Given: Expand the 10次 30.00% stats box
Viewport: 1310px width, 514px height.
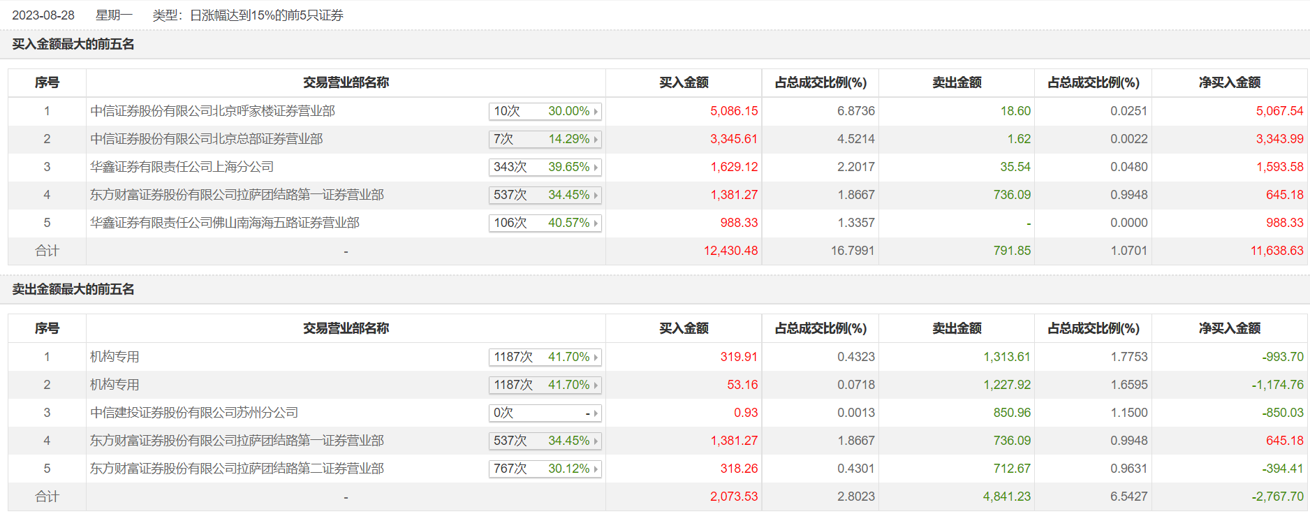Looking at the screenshot, I should click(x=545, y=111).
